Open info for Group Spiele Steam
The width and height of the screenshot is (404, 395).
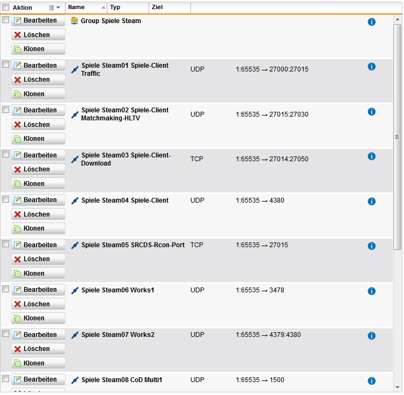pyautogui.click(x=371, y=22)
